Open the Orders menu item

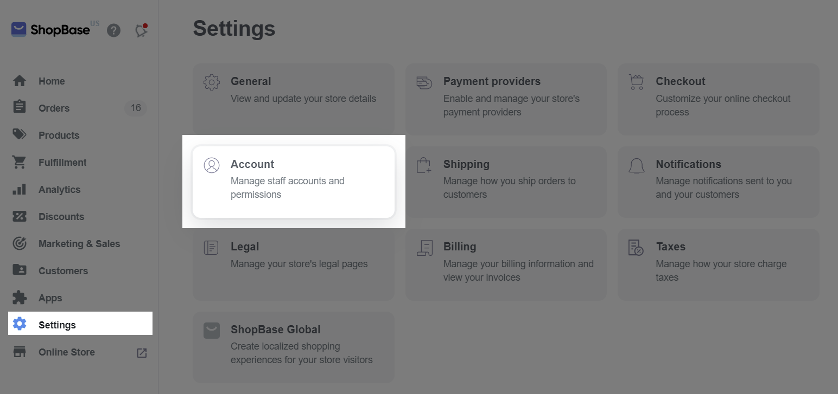point(54,108)
